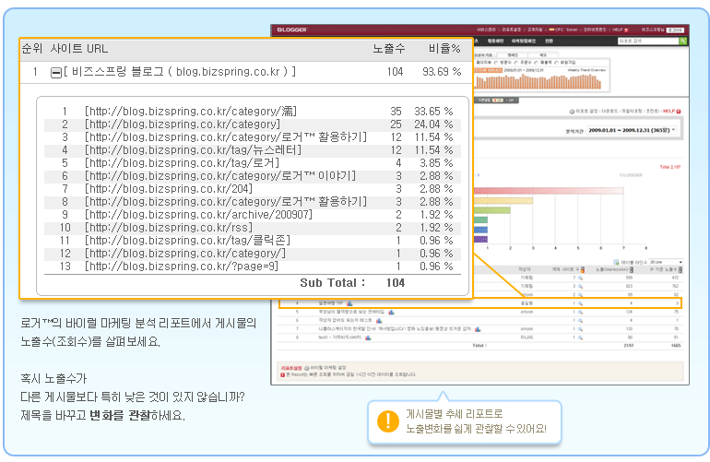Click magnifier for row with 3 sites

tap(581, 286)
